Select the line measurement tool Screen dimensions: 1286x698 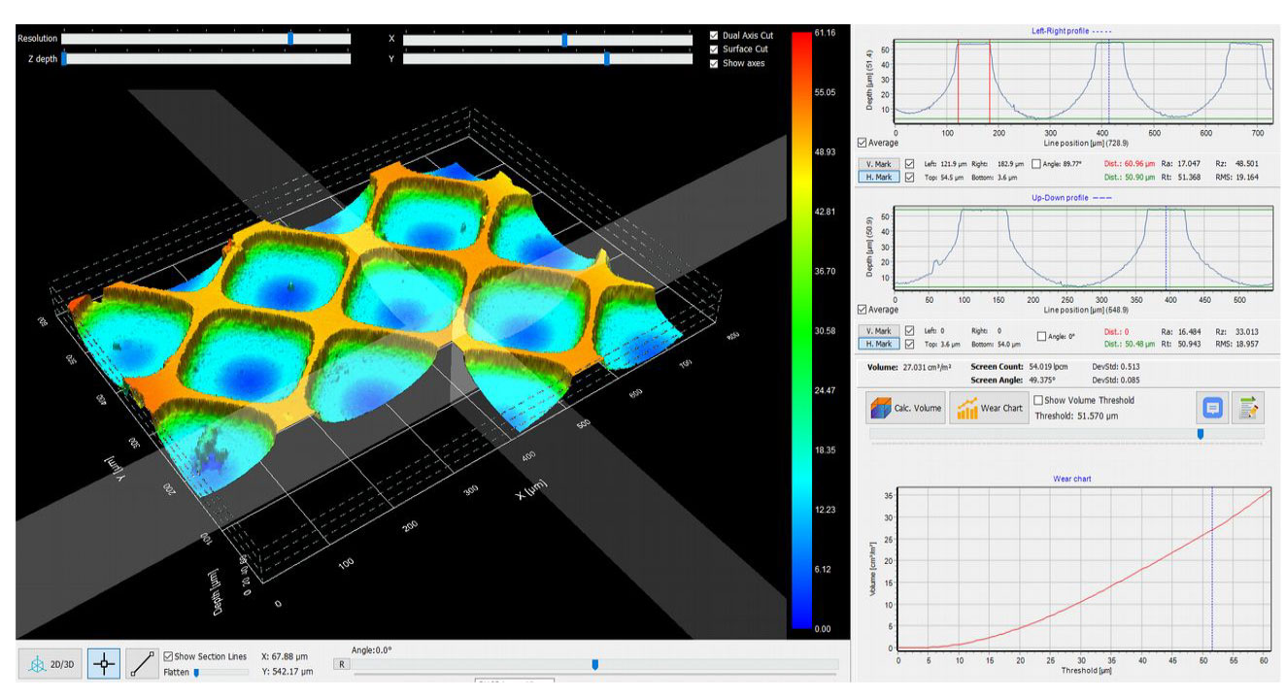141,664
